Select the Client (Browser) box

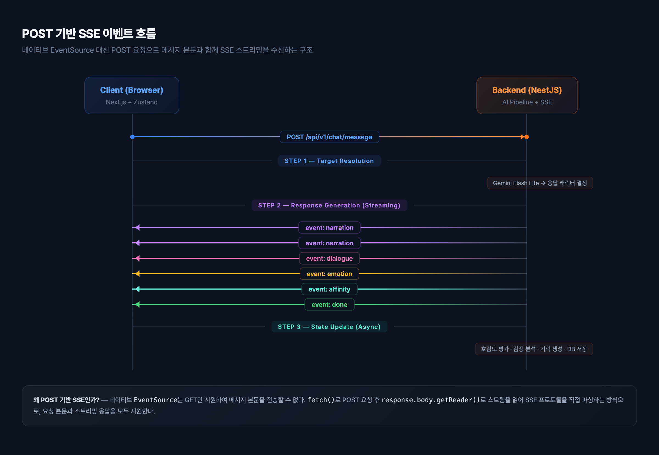point(132,96)
